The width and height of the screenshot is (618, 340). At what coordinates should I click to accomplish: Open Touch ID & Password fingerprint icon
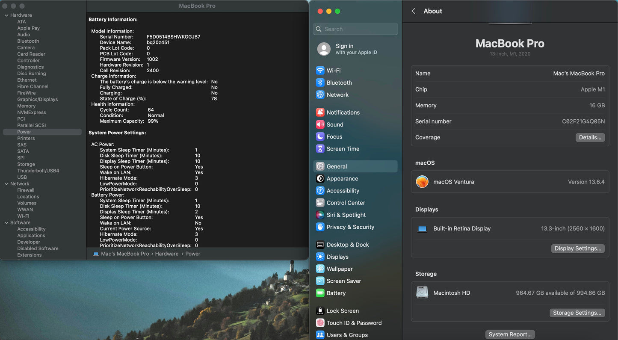(320, 323)
